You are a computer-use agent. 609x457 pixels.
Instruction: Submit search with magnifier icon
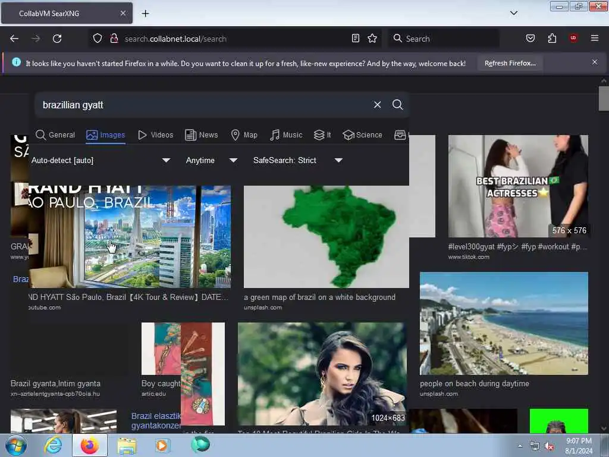(x=397, y=105)
